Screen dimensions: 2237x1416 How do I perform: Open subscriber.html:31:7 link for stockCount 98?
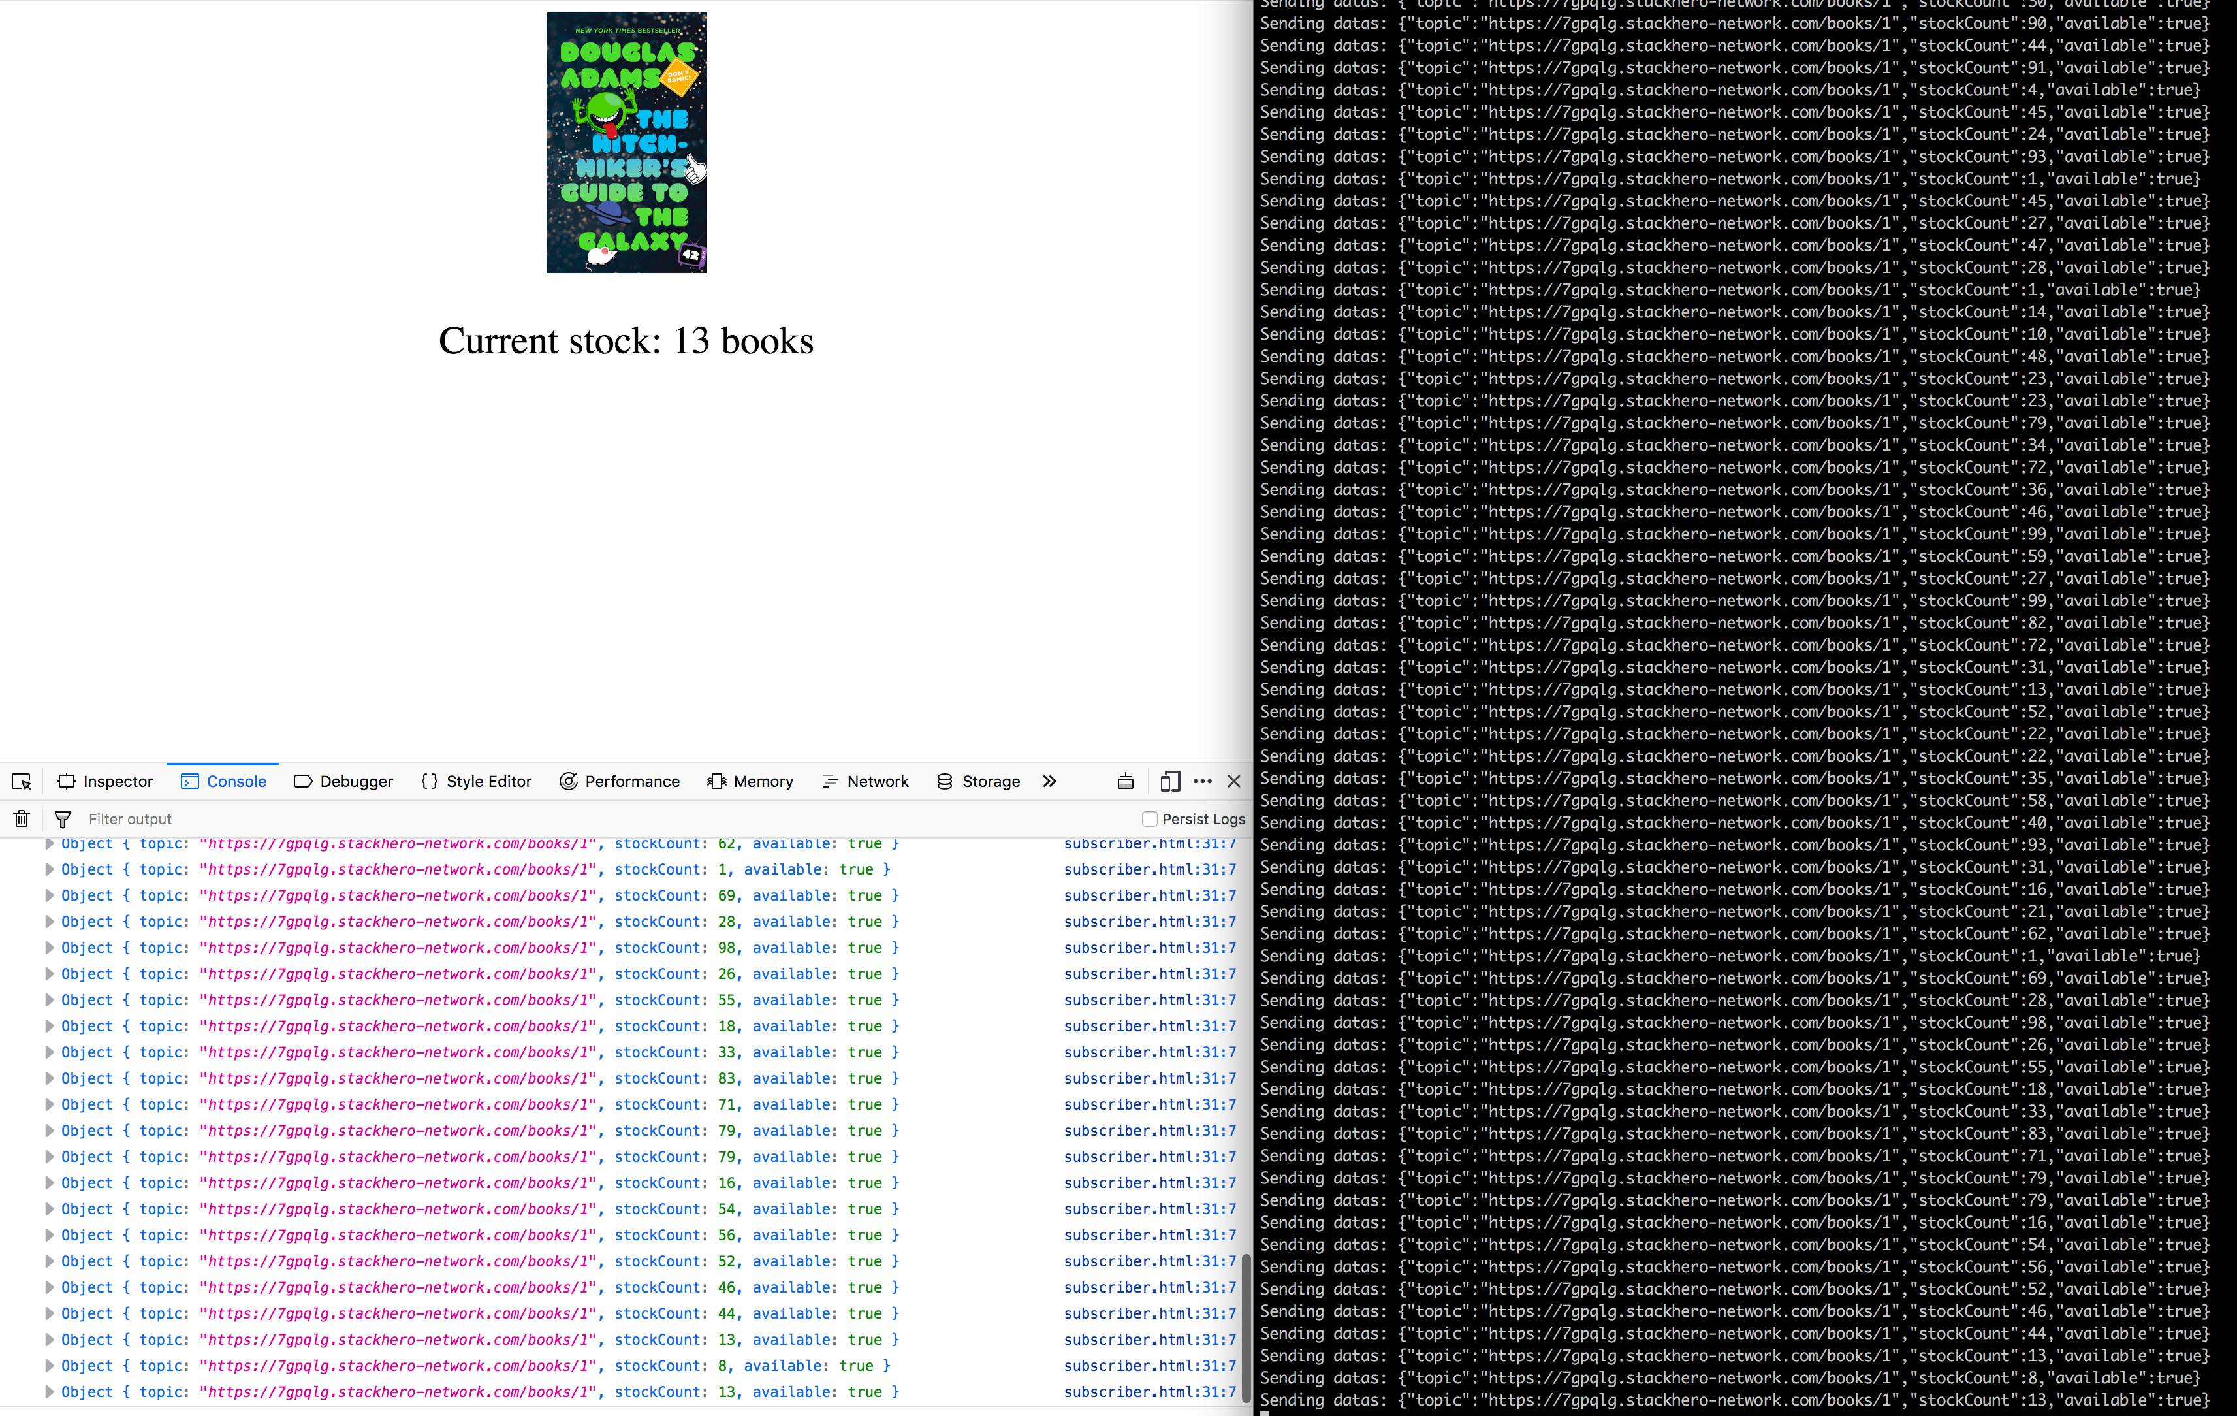[x=1149, y=948]
